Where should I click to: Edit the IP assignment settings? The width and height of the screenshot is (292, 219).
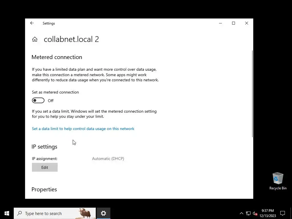click(x=45, y=167)
